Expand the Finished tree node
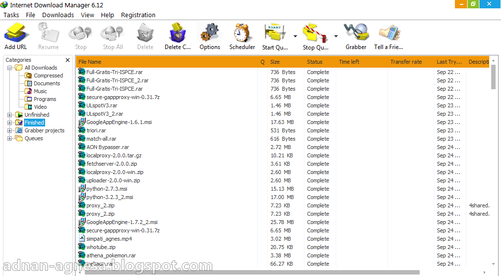The height and width of the screenshot is (276, 501). coord(9,123)
